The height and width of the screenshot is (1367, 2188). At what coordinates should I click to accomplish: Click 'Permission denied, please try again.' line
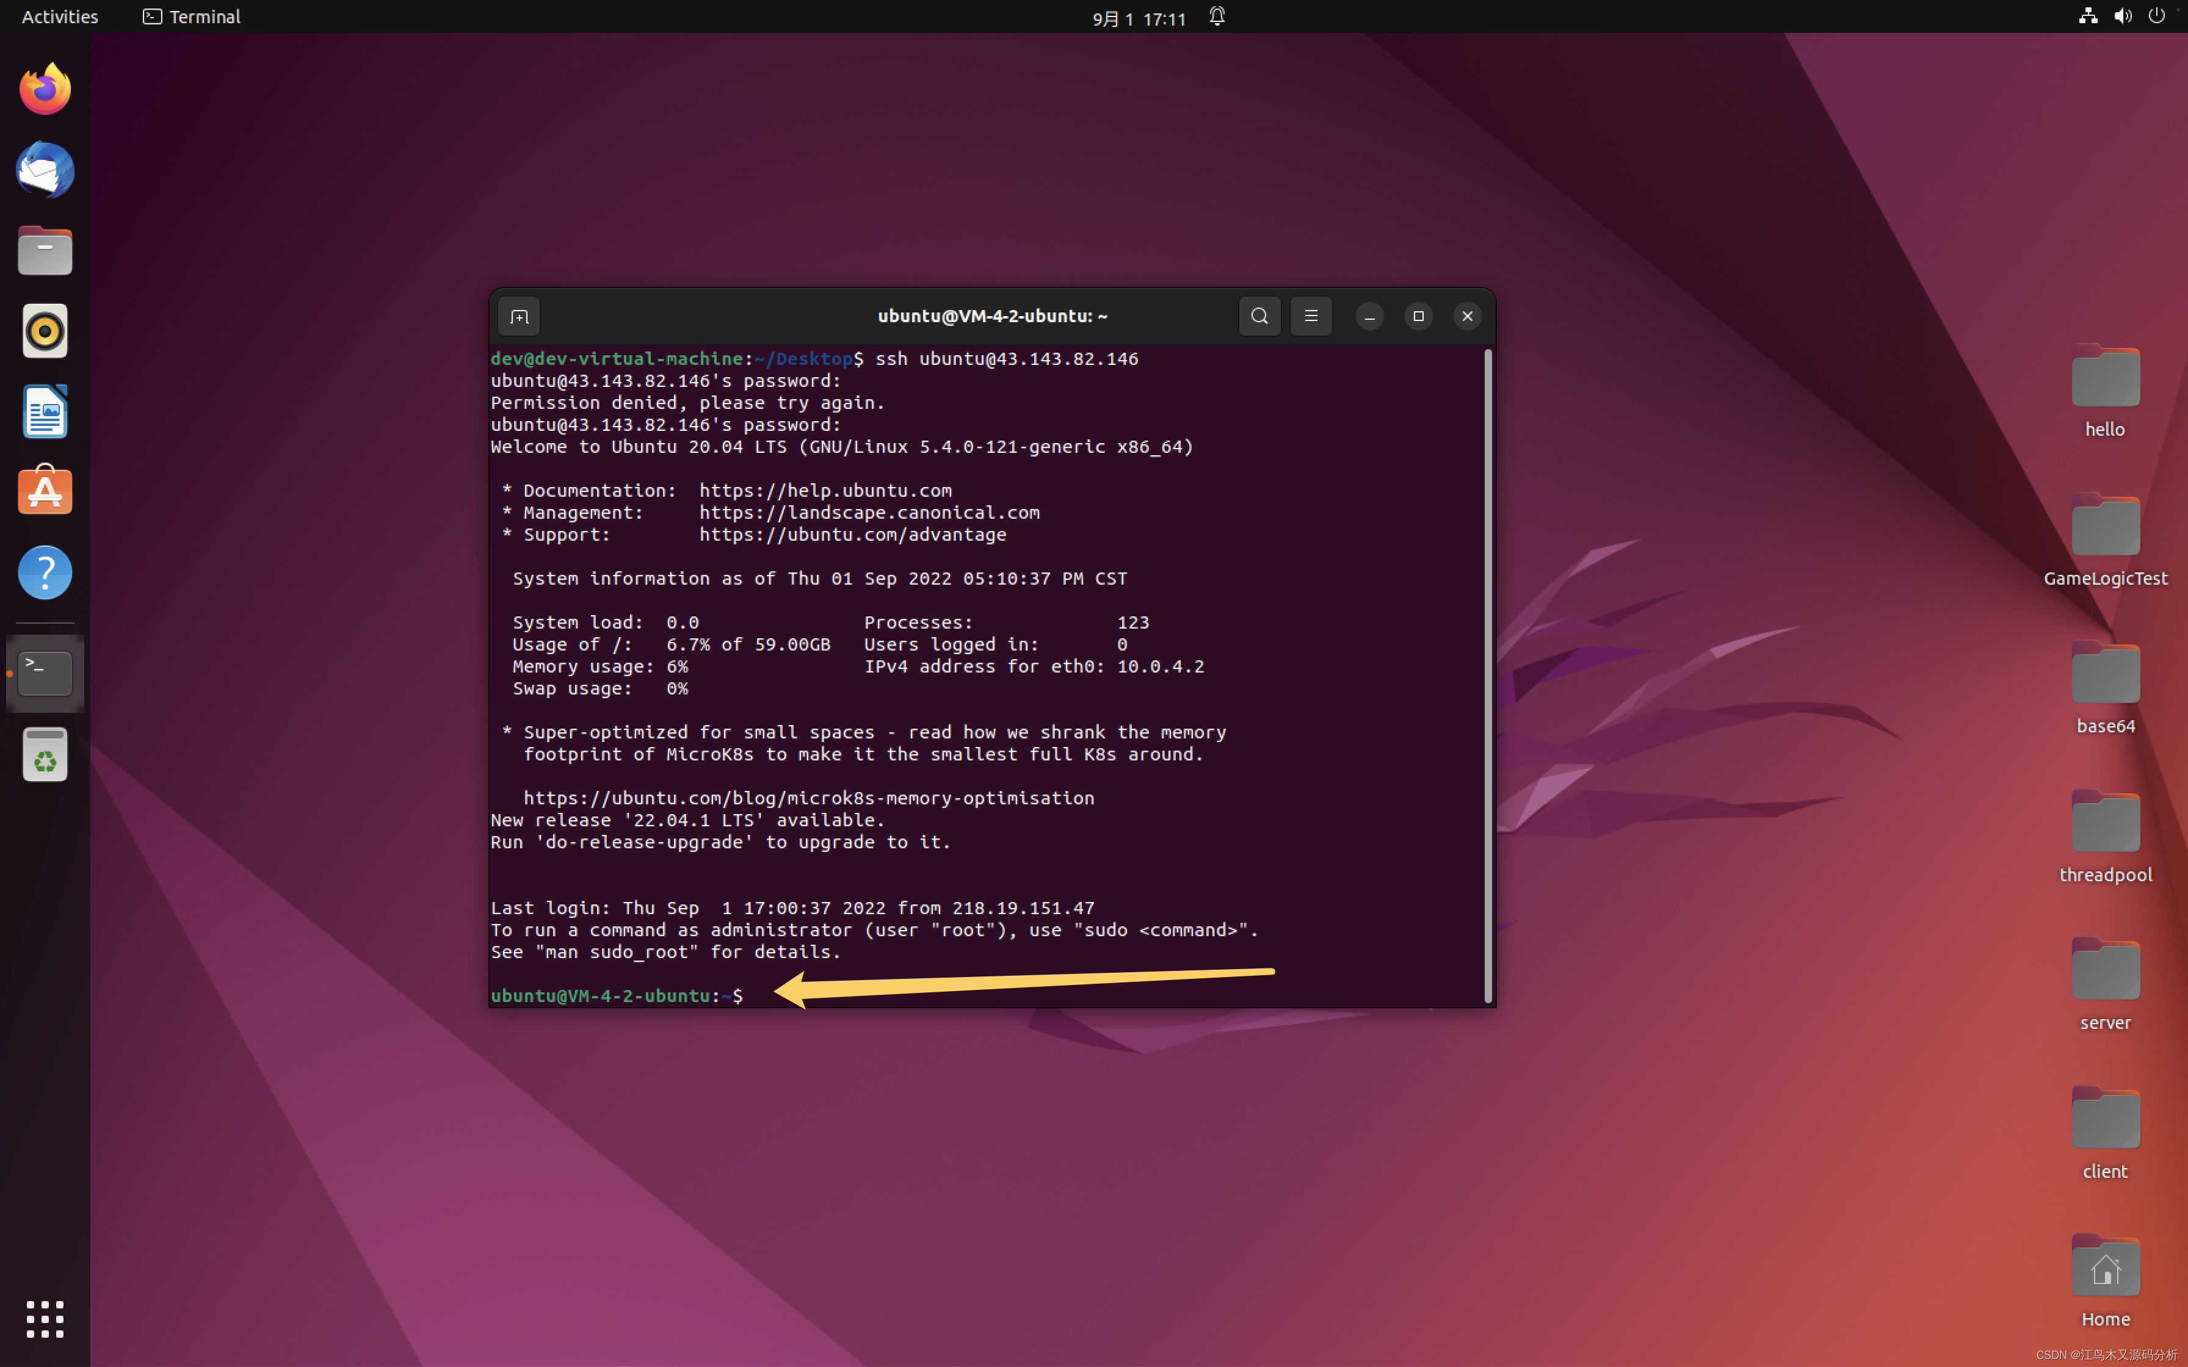pyautogui.click(x=687, y=402)
